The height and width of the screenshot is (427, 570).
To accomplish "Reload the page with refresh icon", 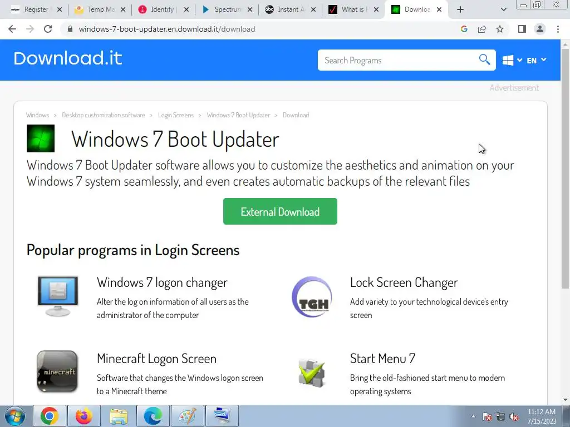I will tap(48, 29).
